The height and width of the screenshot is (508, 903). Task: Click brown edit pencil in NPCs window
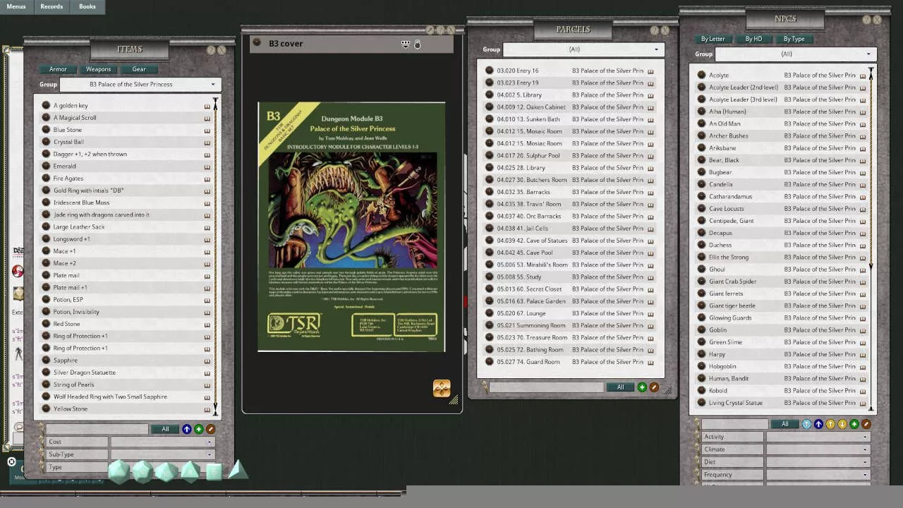(x=866, y=424)
